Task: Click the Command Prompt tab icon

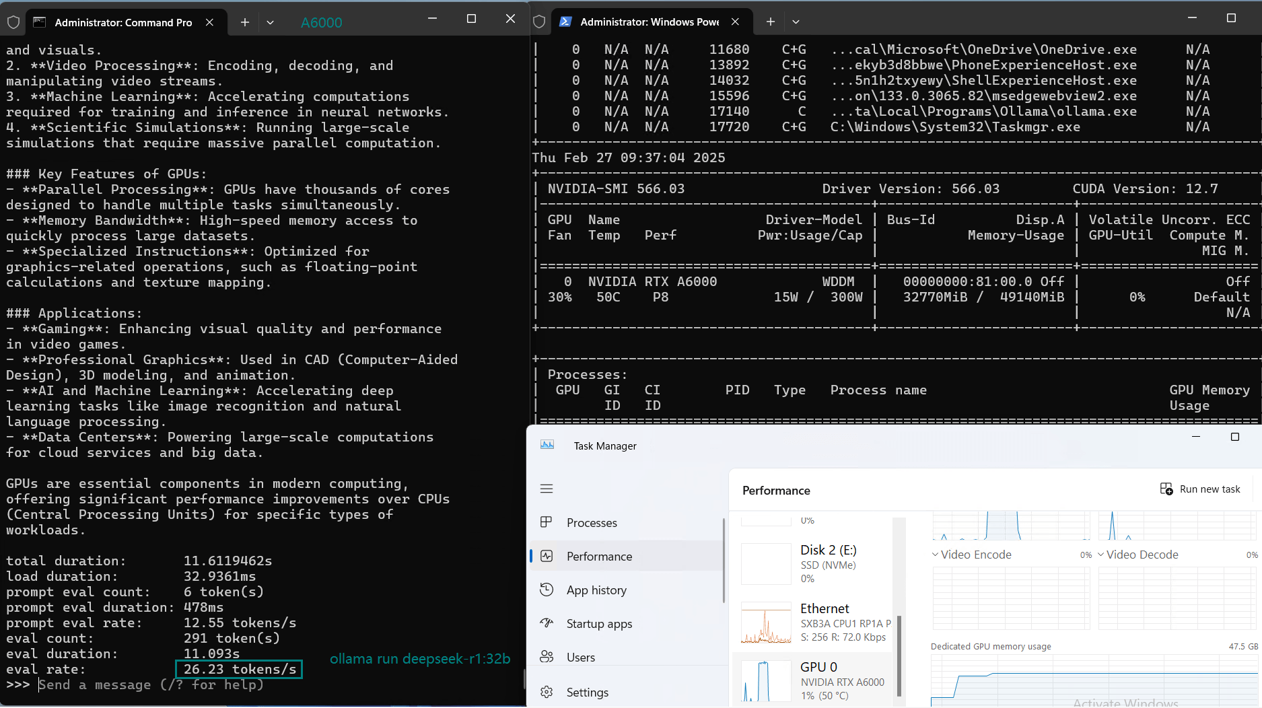Action: (40, 22)
